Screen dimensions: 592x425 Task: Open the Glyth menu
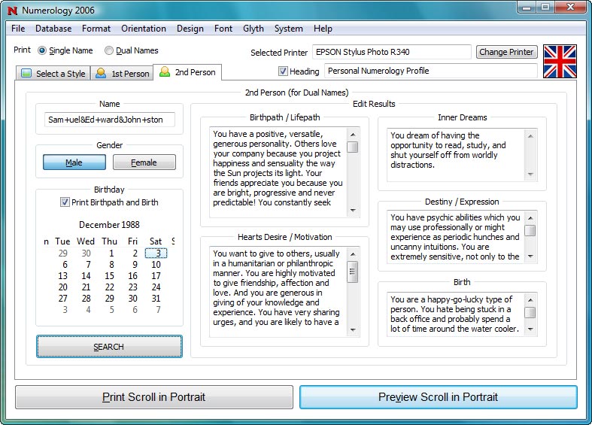click(253, 29)
